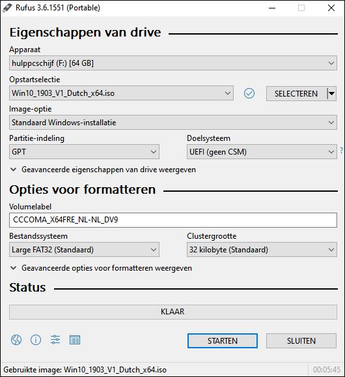Open the Bestandssysteem Large FAT32 dropdown

[84, 250]
